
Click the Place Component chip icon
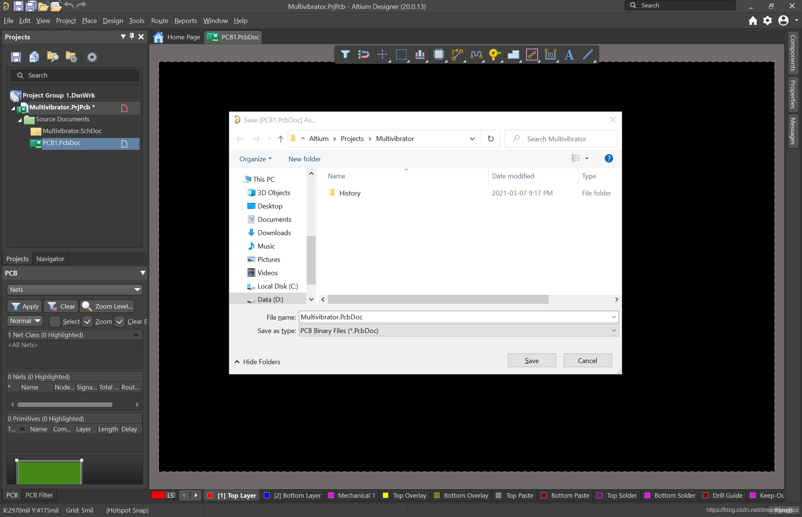click(439, 55)
